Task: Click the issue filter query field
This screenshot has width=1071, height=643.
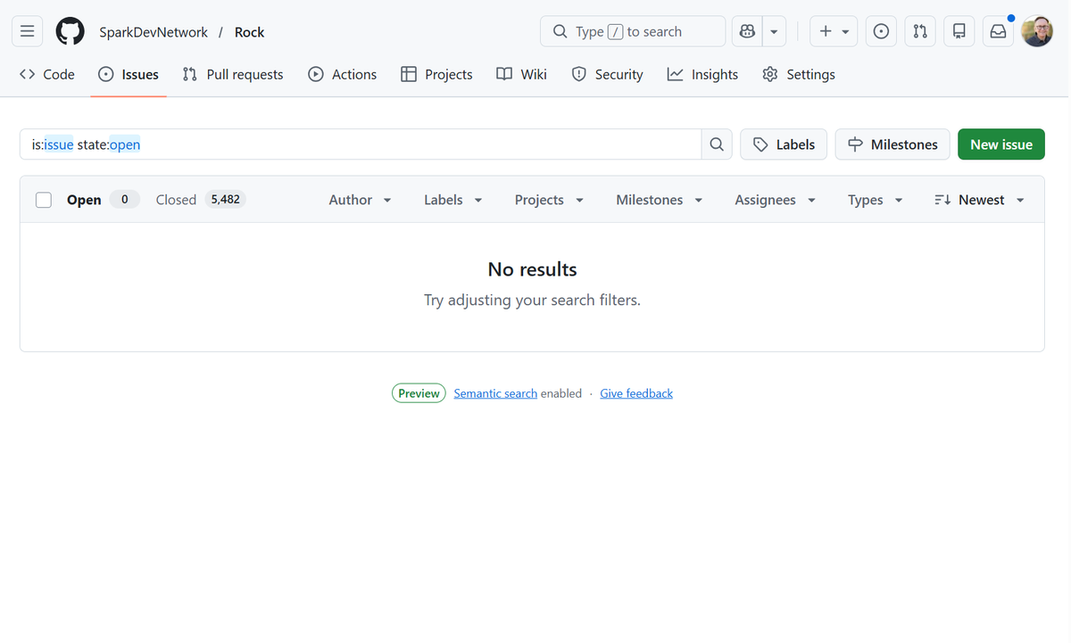Action: pos(361,144)
